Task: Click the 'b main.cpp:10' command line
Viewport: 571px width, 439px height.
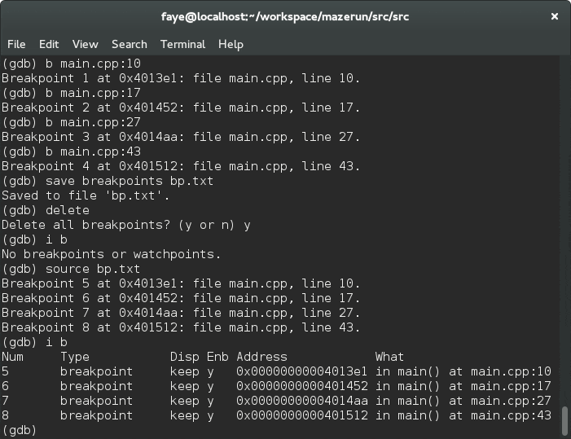Action: click(72, 64)
